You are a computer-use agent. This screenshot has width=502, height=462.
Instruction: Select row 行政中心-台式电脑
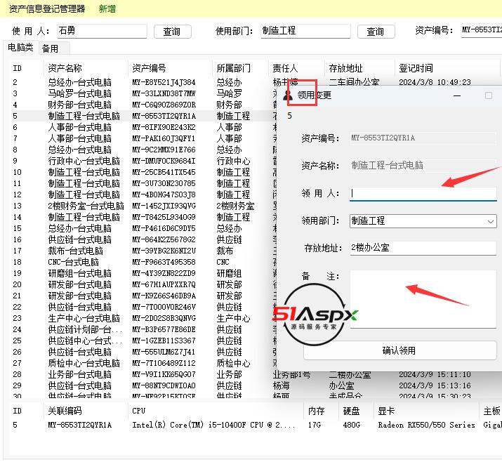(x=84, y=161)
